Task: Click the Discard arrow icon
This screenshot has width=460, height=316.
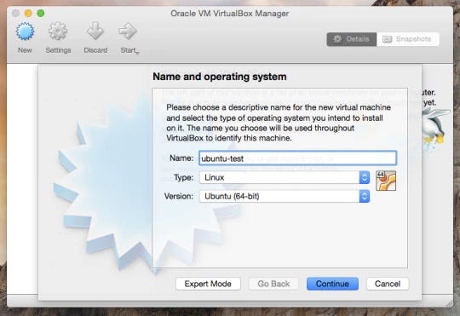Action: pos(95,32)
